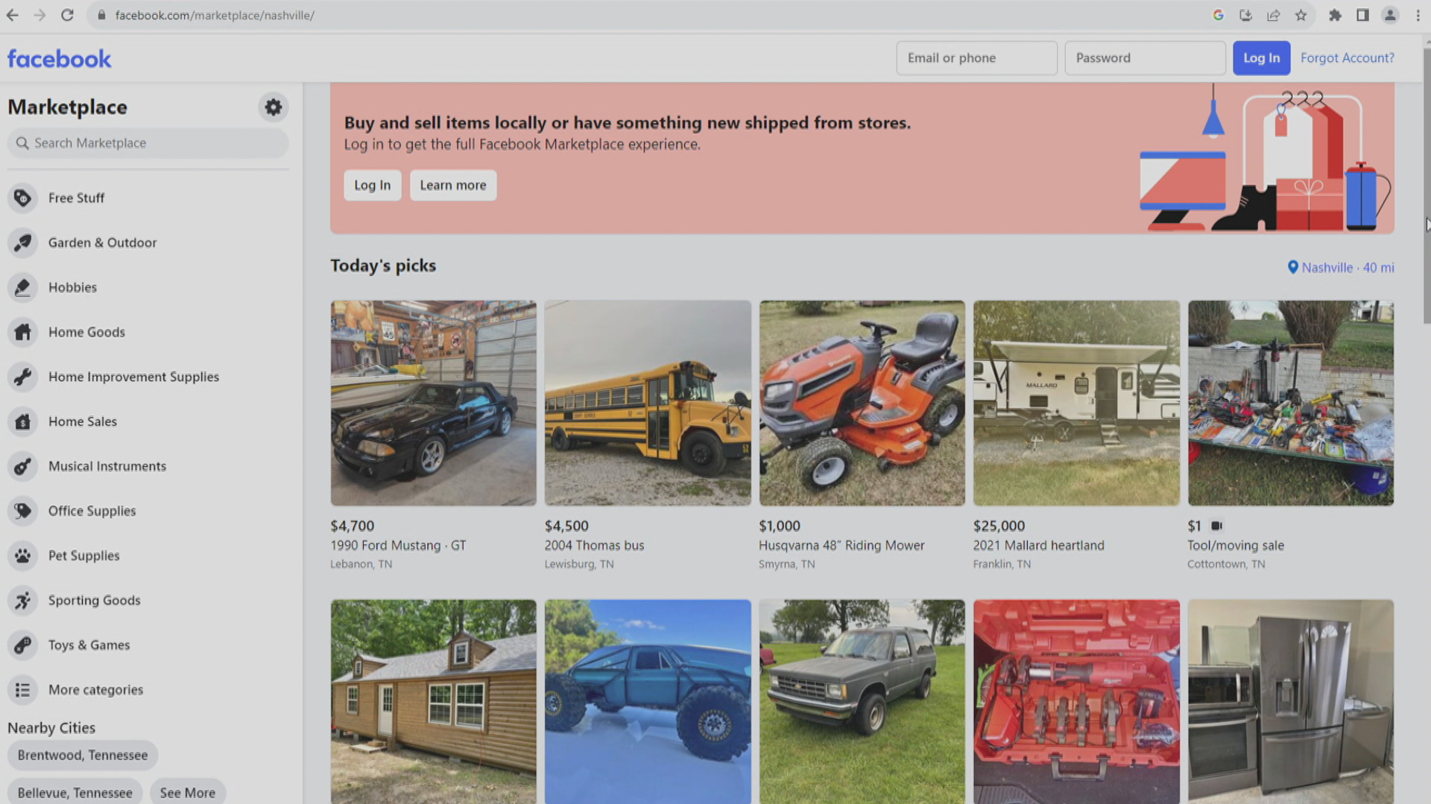Open browser profile avatar

1390,15
